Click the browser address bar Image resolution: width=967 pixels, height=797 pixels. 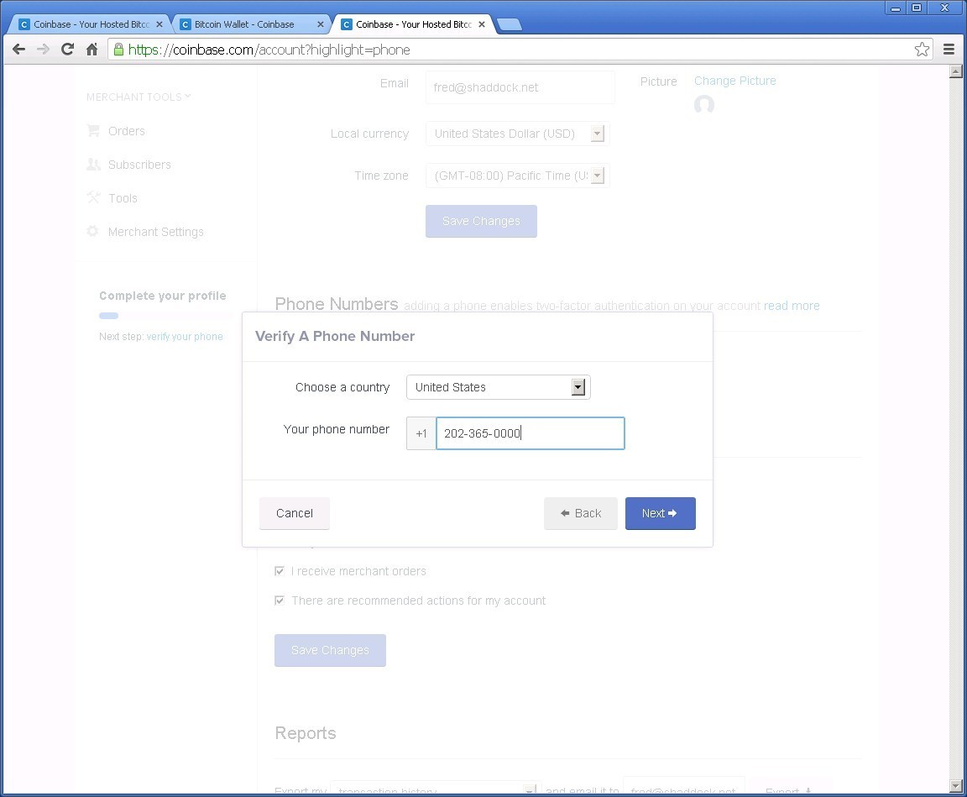pyautogui.click(x=518, y=50)
